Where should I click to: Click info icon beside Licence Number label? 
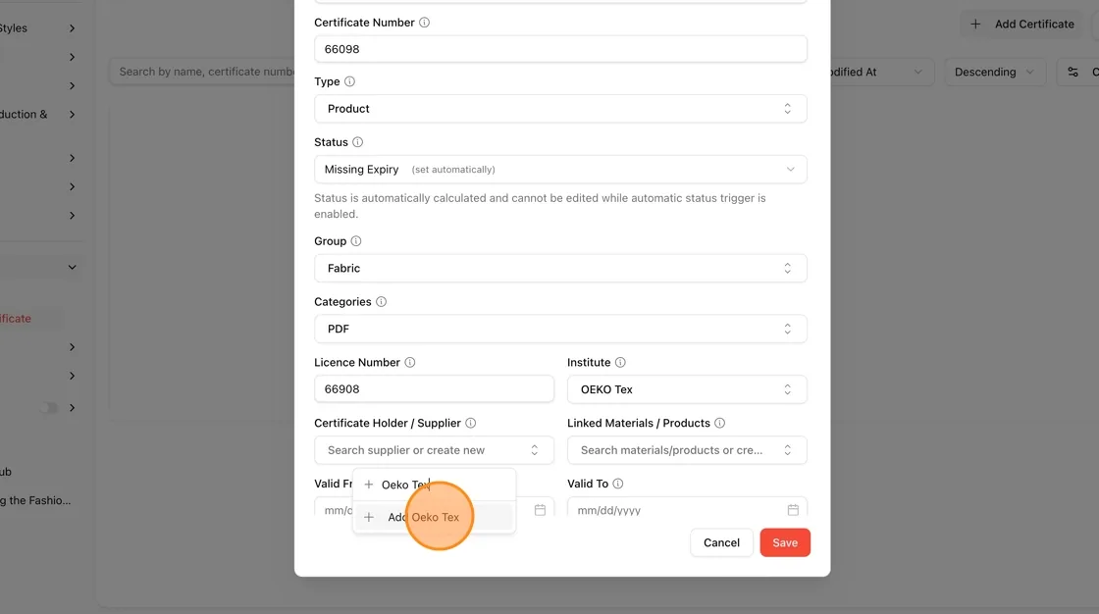click(410, 362)
